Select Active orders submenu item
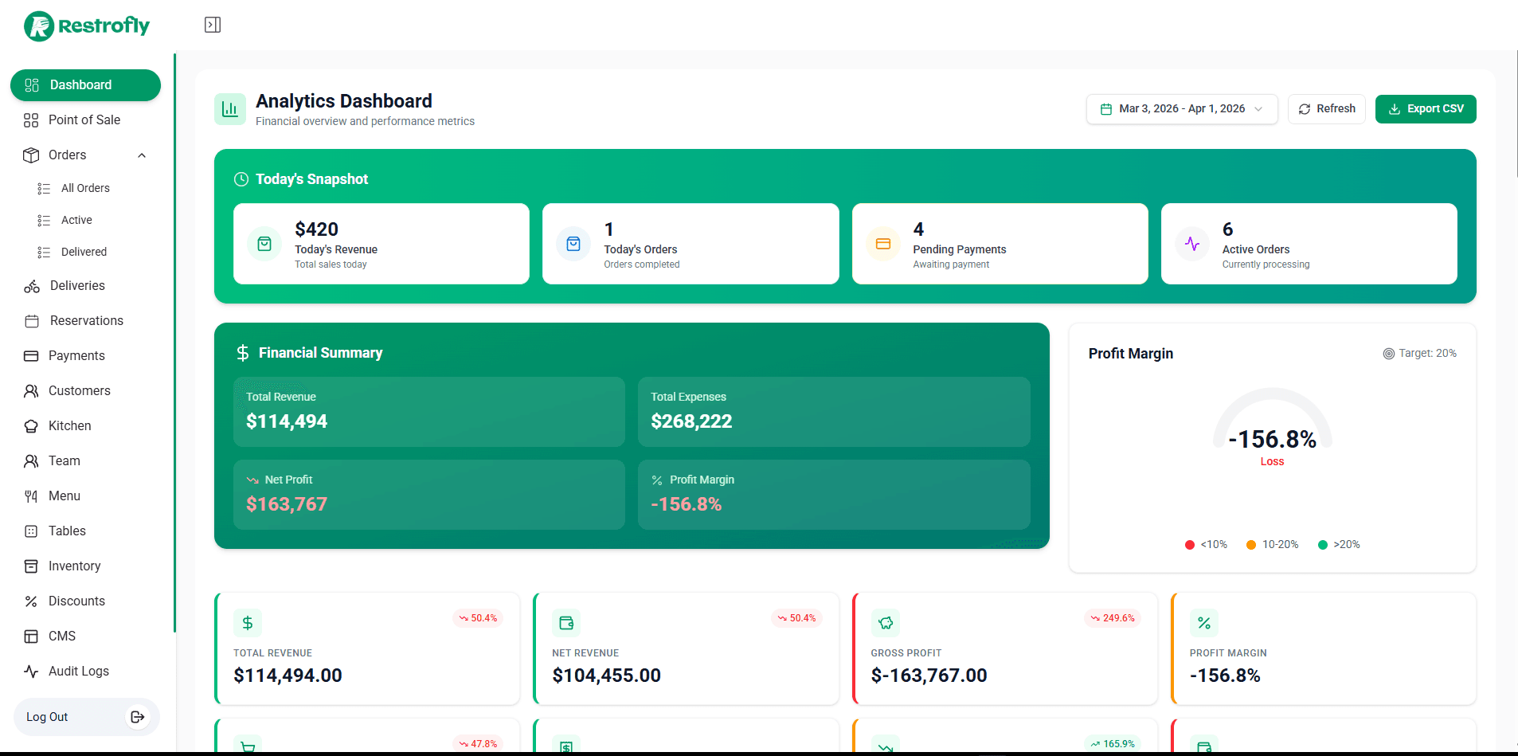The height and width of the screenshot is (756, 1518). coord(76,220)
